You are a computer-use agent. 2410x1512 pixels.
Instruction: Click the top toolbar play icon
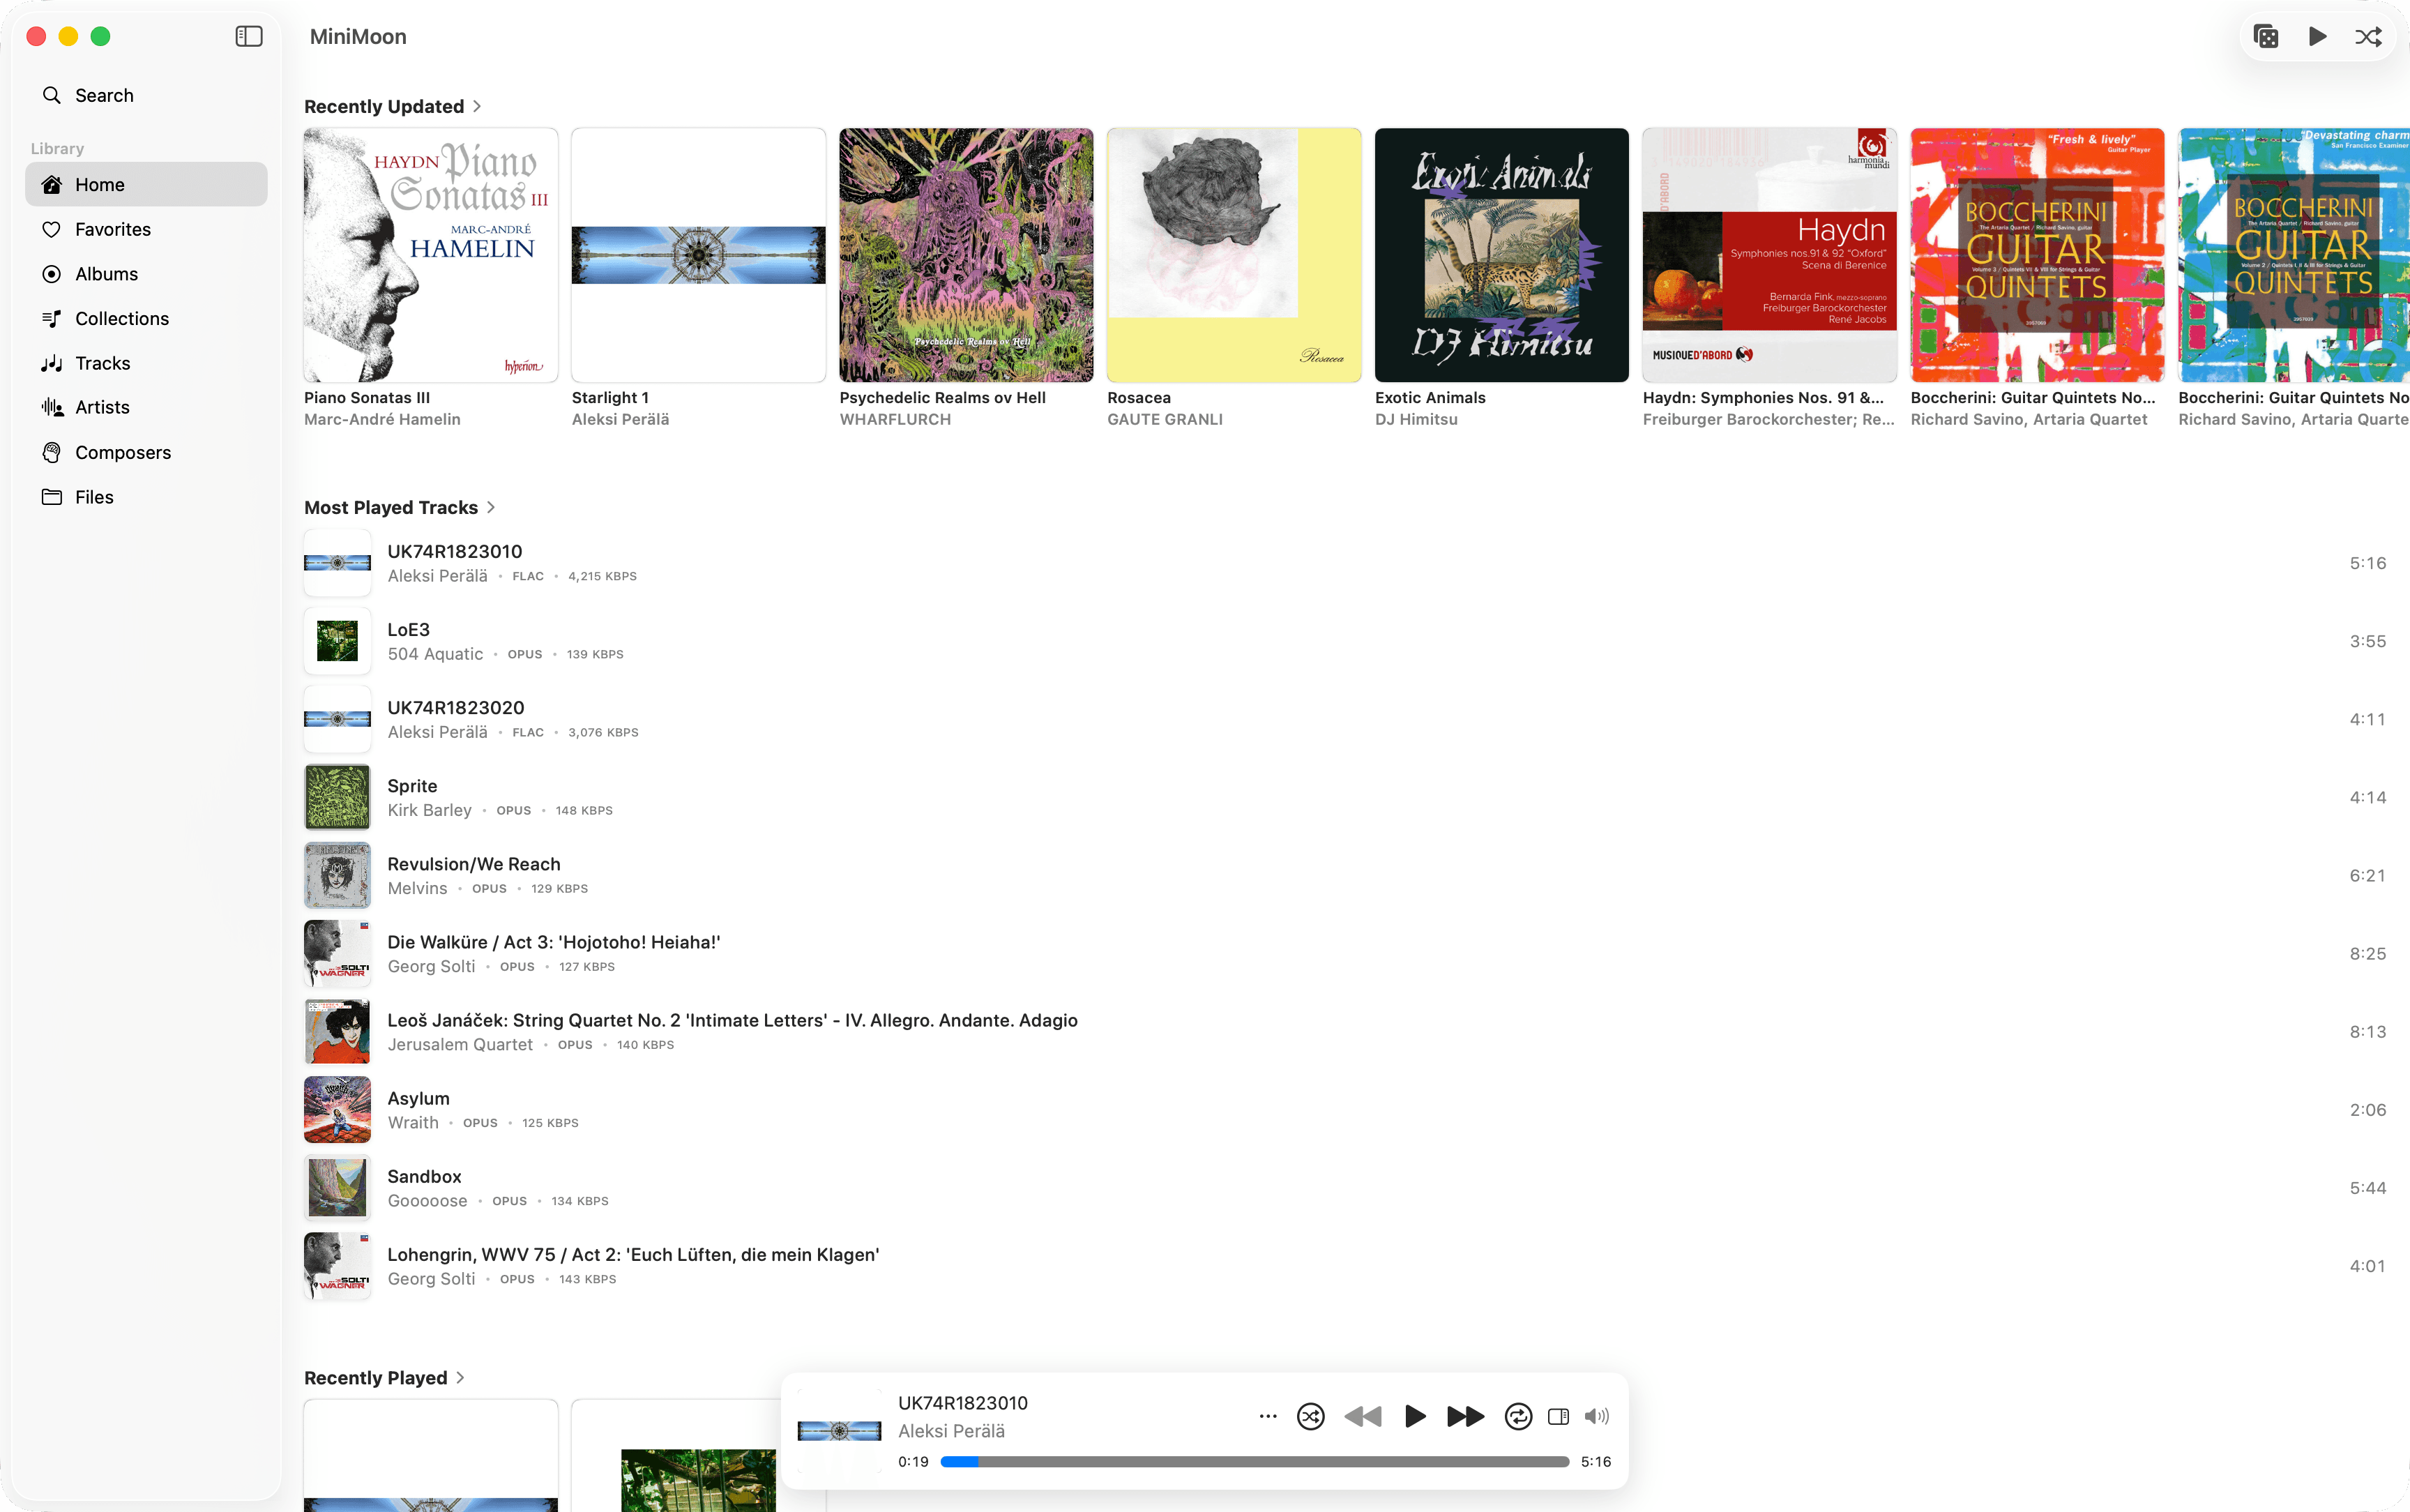click(2317, 37)
